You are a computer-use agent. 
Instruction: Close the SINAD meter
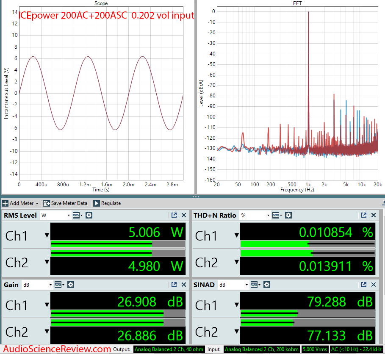pos(374,285)
